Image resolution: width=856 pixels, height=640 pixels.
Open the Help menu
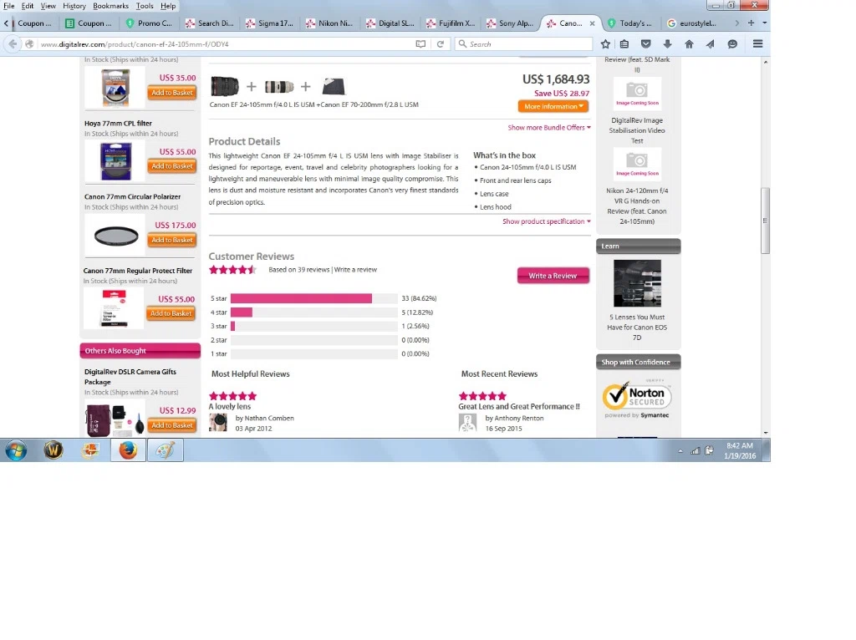click(x=168, y=6)
